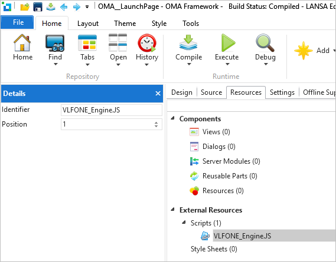The width and height of the screenshot is (336, 262).
Task: Decrease Position with the down spinner arrow
Action: pos(156,127)
